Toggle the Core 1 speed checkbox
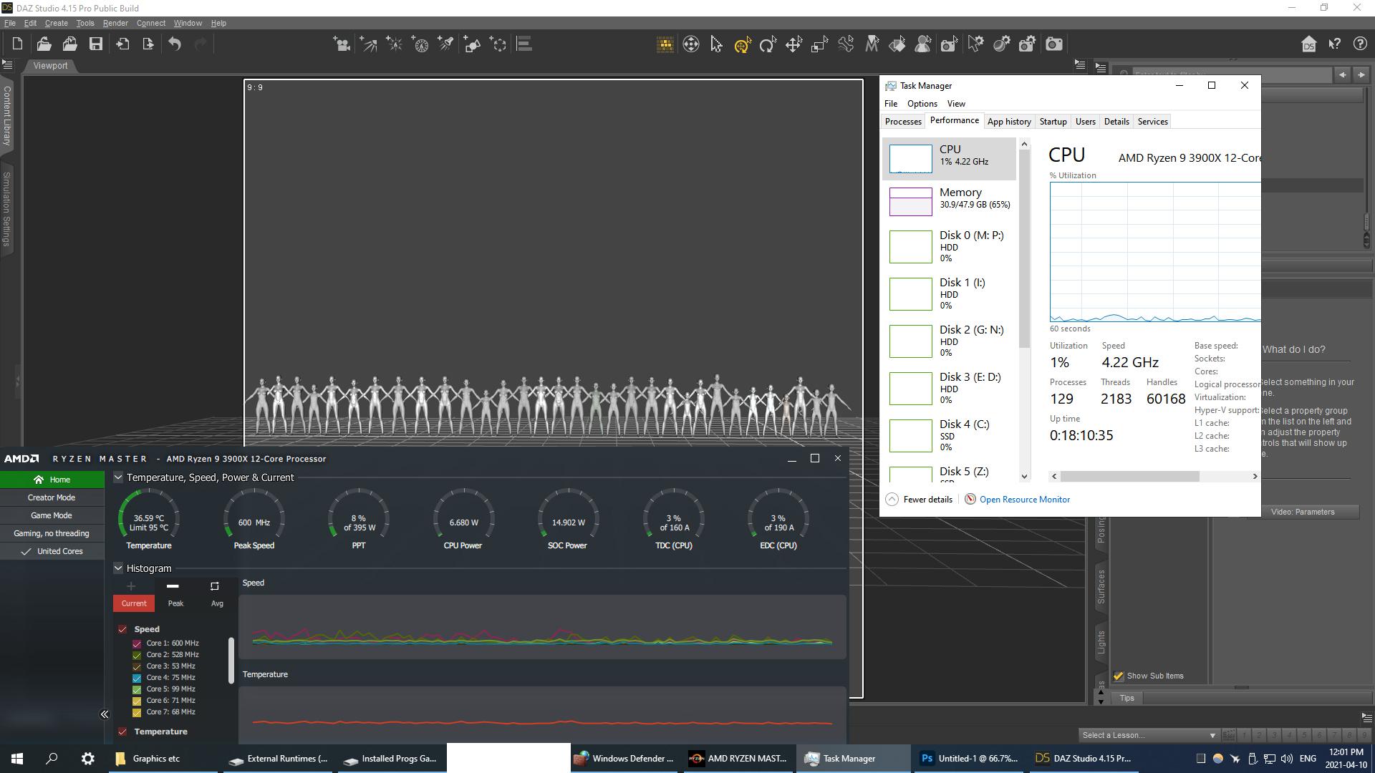The width and height of the screenshot is (1375, 773). 137,643
